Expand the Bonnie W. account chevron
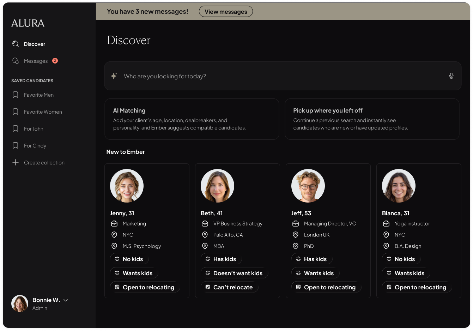This screenshot has height=331, width=473. pos(66,300)
